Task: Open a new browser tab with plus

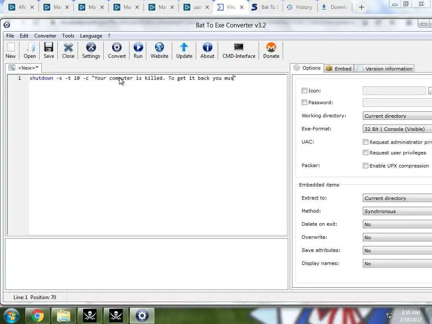Action: 362,8
